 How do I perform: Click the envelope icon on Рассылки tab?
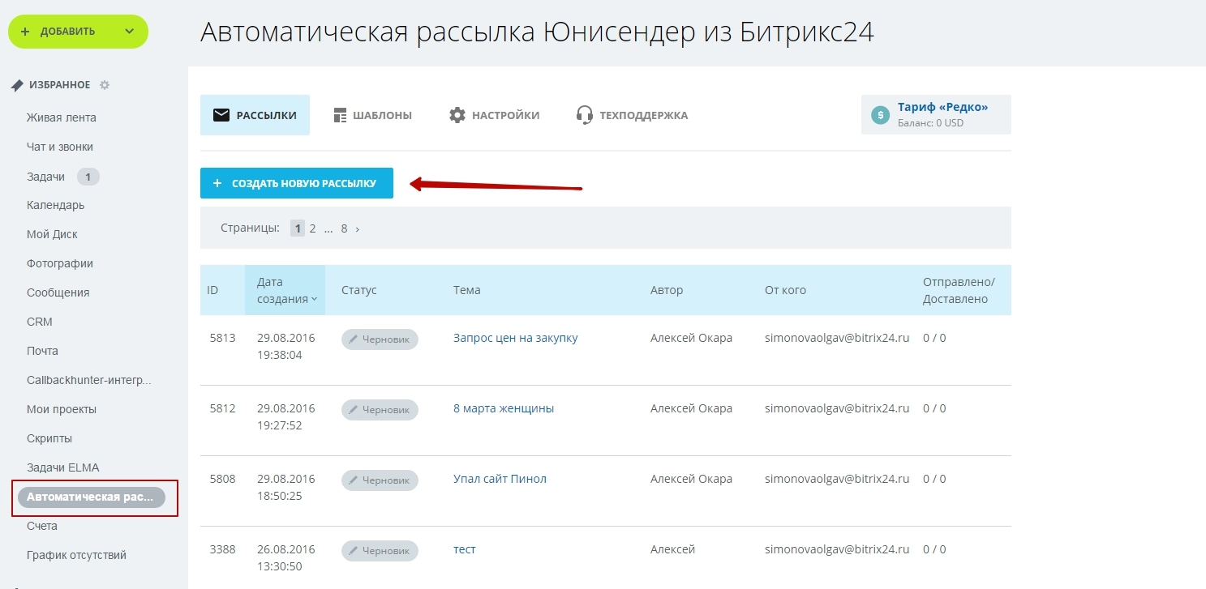point(221,115)
